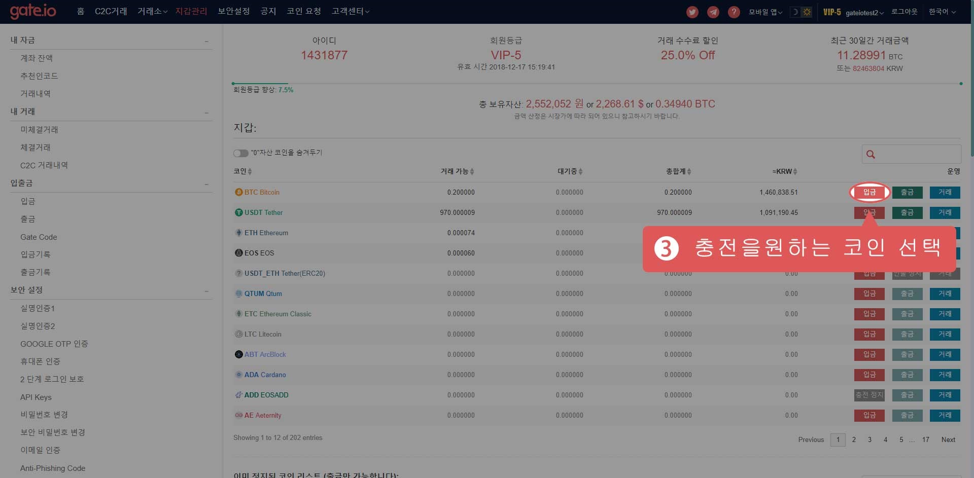Click 입금 button for AE Aeternity
The width and height of the screenshot is (974, 478).
(869, 415)
